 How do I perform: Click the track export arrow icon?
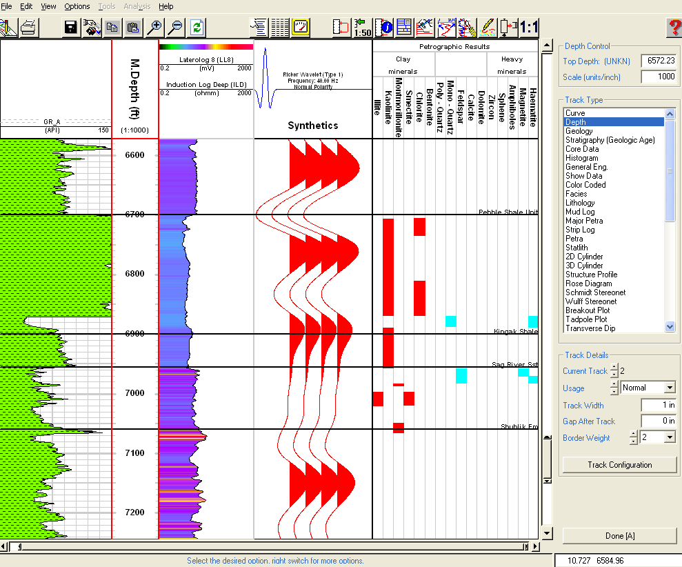[x=509, y=28]
